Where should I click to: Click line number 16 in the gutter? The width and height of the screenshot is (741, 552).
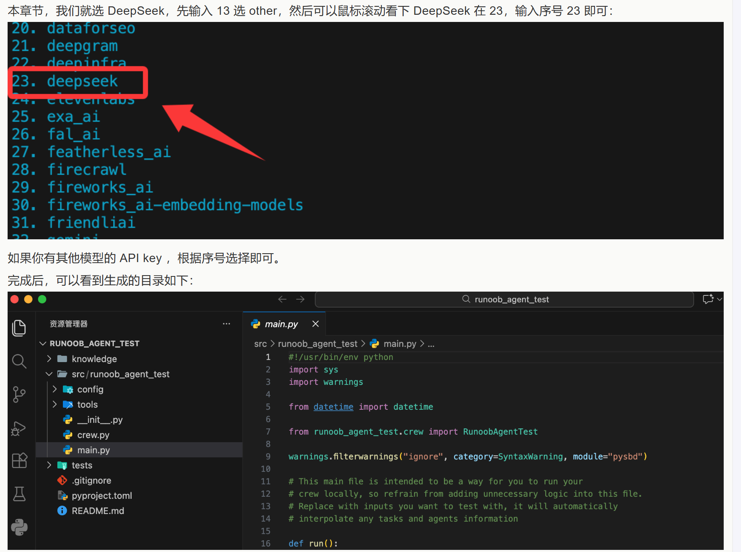265,544
